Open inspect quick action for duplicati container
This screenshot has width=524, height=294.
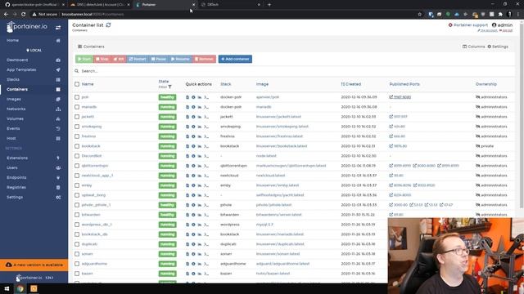[x=193, y=244]
